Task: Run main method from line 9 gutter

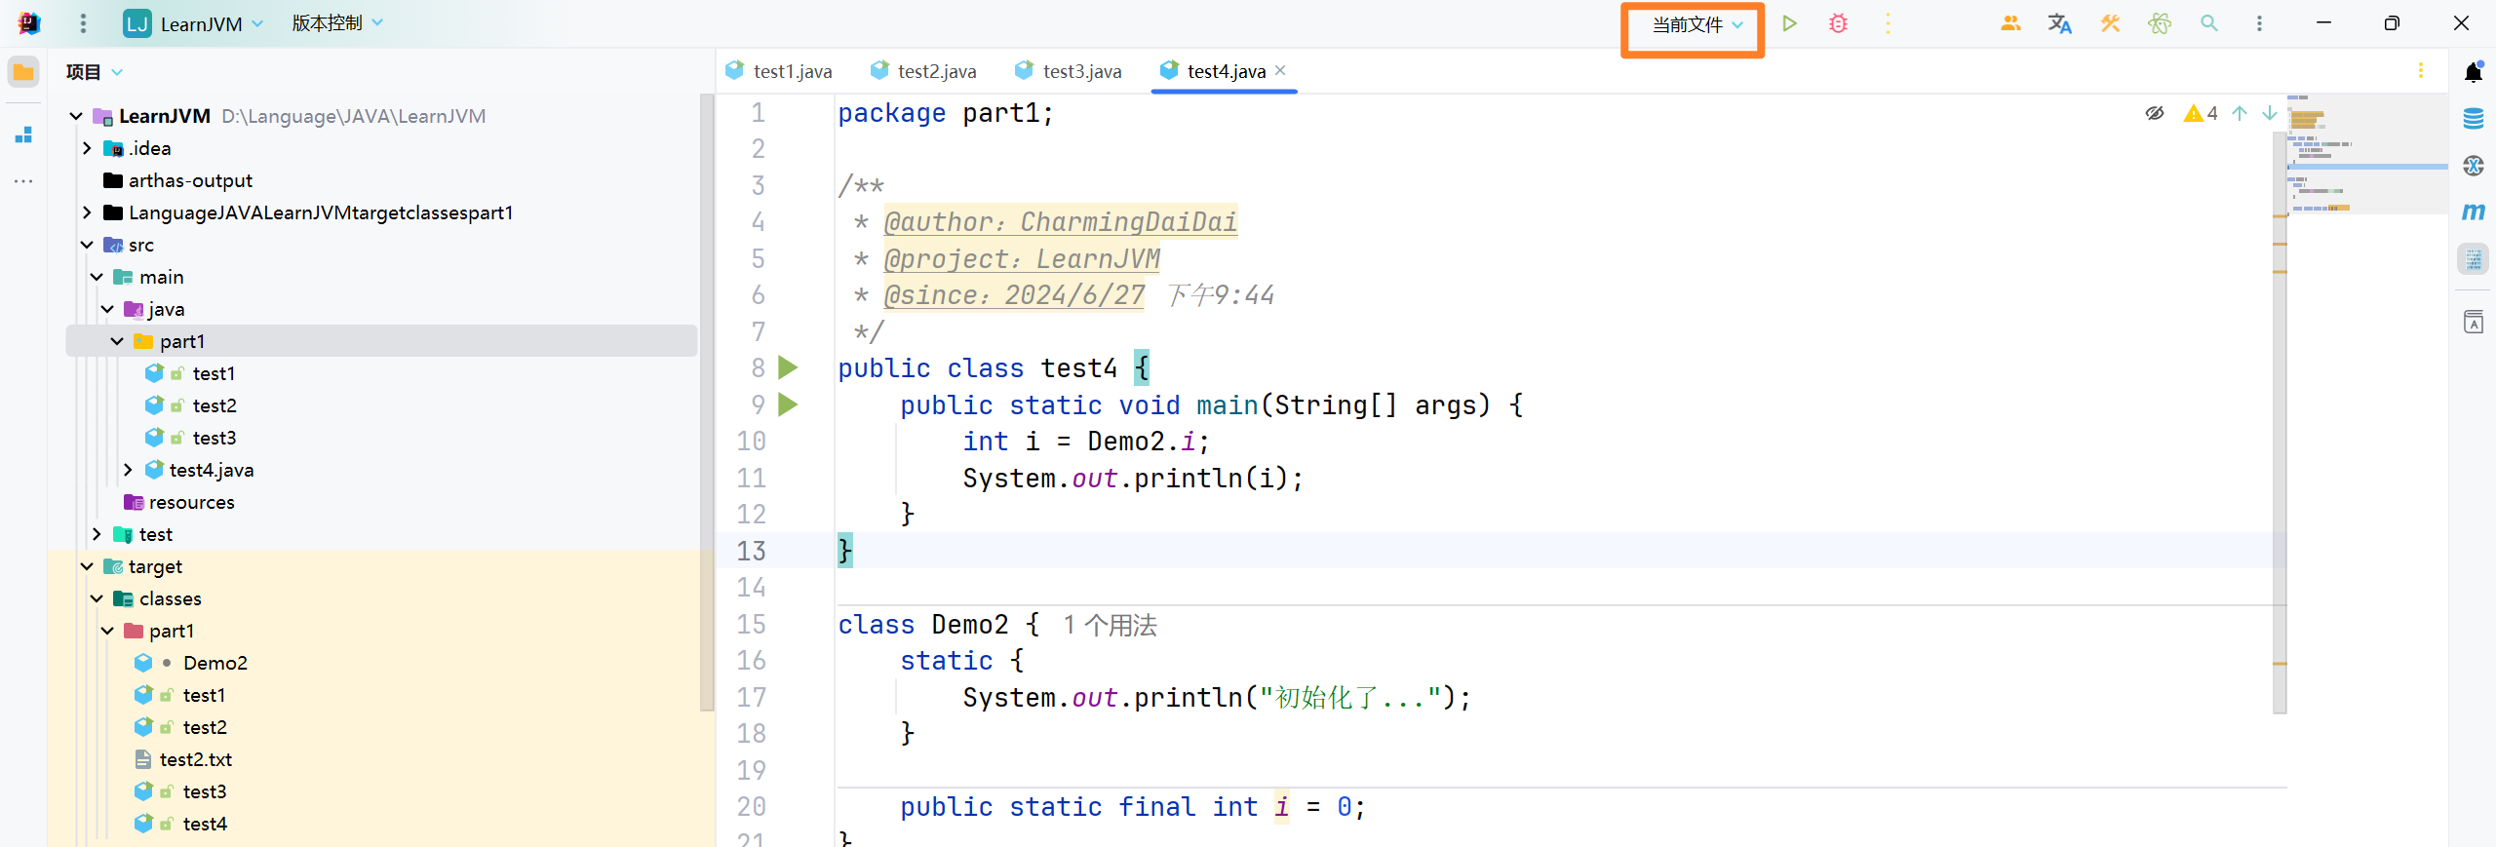Action: coord(788,404)
